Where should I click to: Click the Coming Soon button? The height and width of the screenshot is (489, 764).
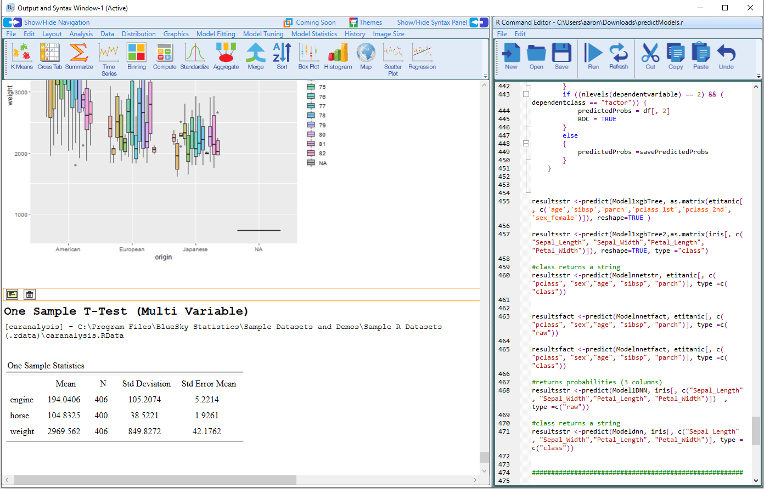311,22
